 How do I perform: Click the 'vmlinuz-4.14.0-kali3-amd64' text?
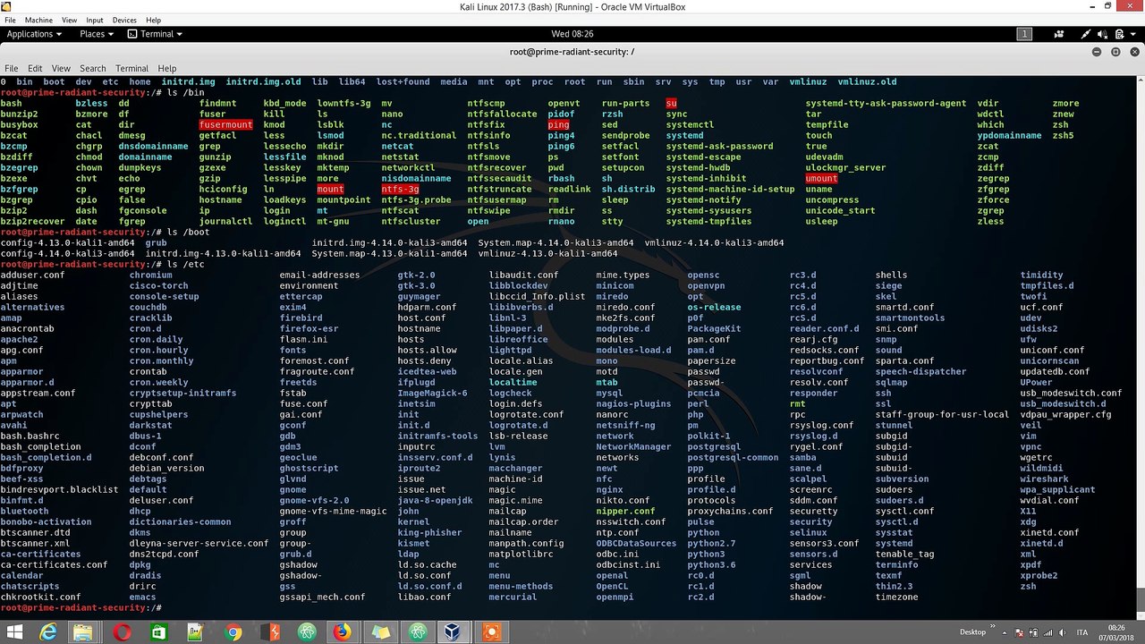tap(714, 243)
